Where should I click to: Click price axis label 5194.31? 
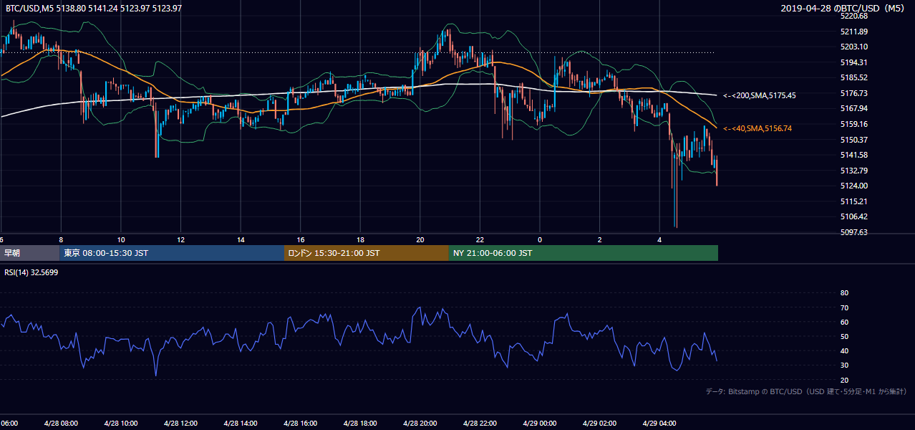click(854, 62)
